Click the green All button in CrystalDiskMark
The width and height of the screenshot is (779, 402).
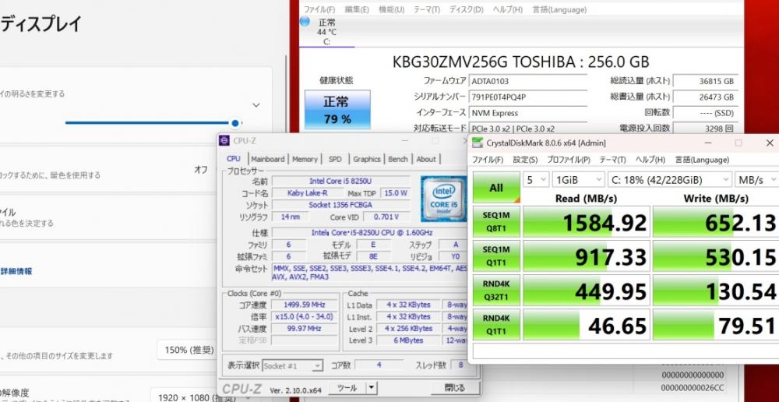[496, 187]
